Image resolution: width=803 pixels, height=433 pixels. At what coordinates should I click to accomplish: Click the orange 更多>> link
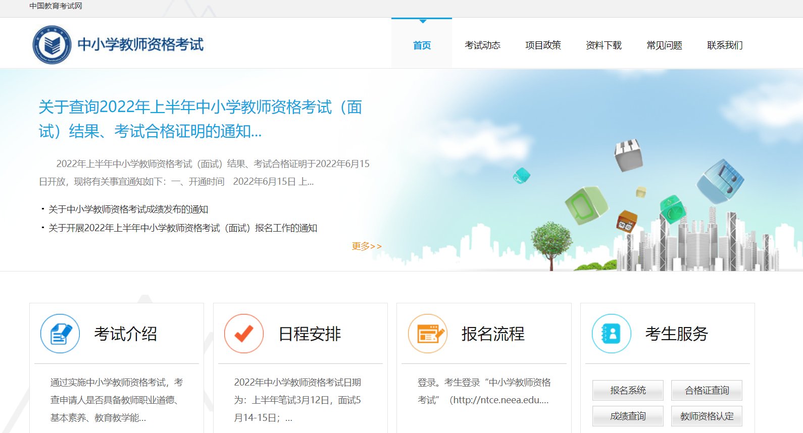pyautogui.click(x=367, y=246)
